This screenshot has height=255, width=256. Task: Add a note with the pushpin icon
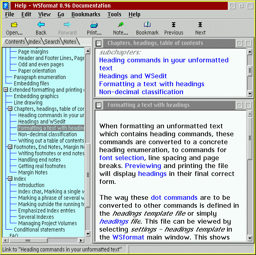(121, 25)
